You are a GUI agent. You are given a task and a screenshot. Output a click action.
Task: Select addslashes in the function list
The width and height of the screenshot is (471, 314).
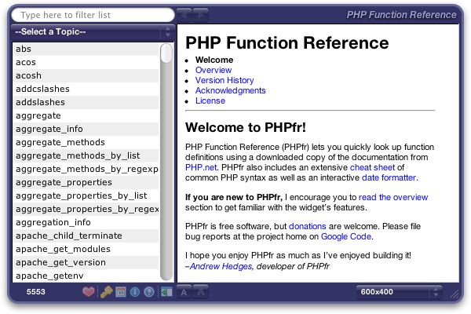click(x=86, y=103)
